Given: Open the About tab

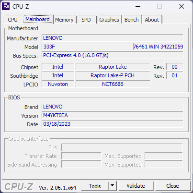Looking at the screenshot, I should click(152, 20).
